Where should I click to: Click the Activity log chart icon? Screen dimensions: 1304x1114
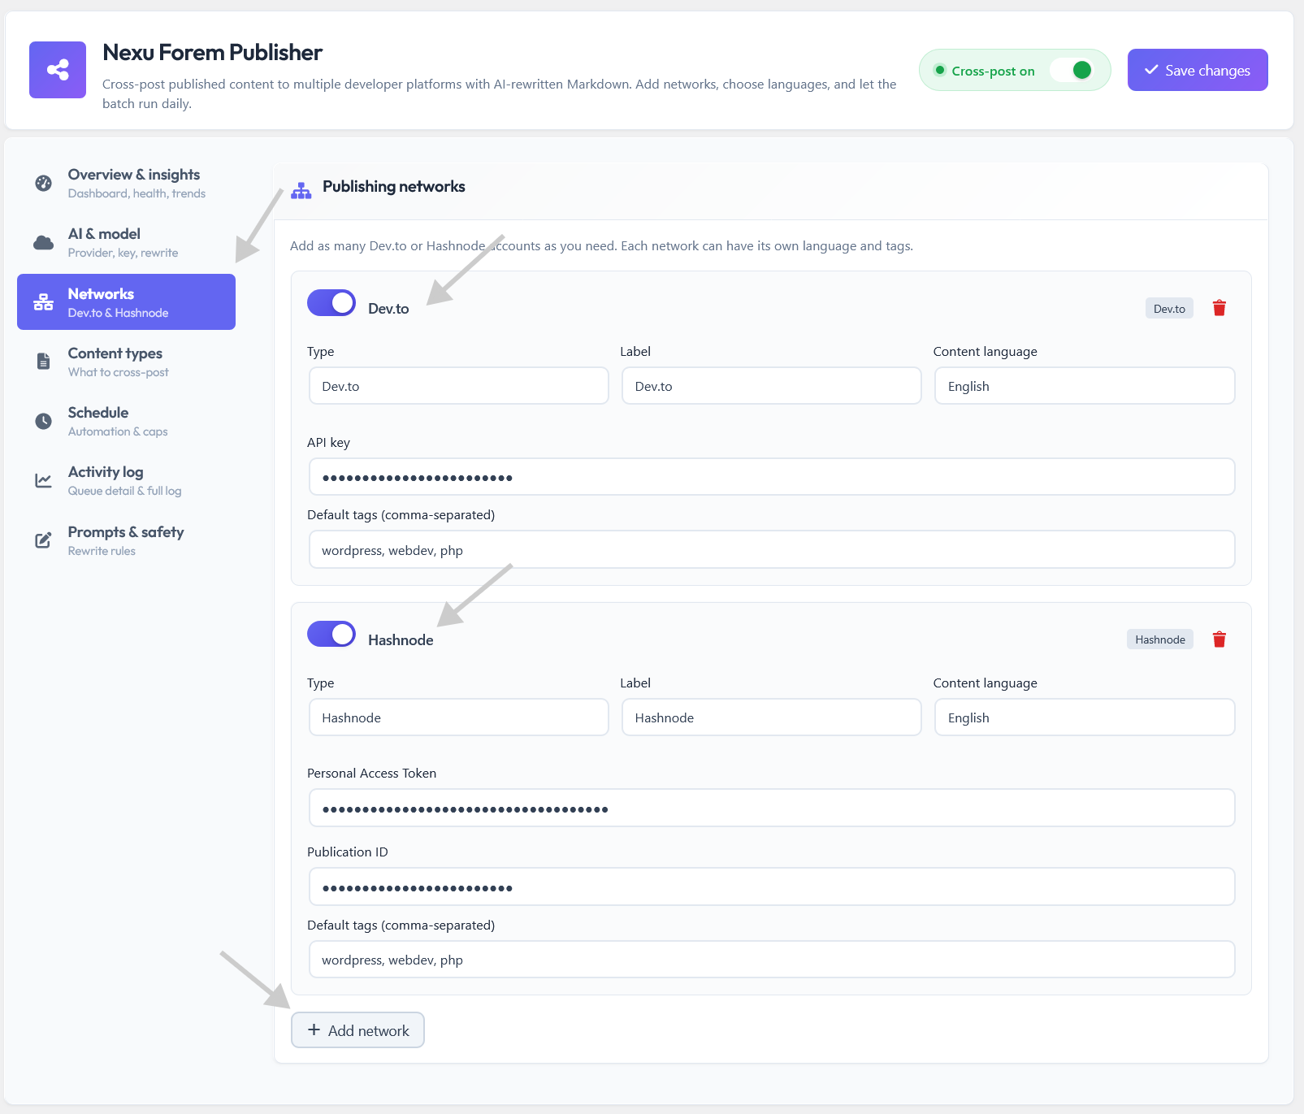pos(44,480)
